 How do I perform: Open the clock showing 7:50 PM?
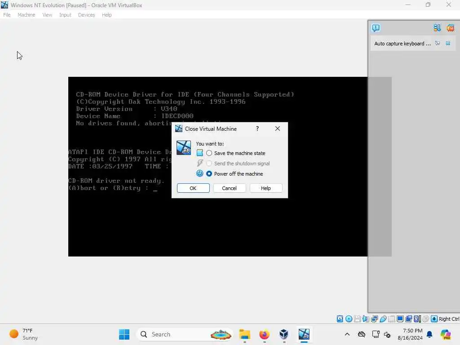tap(410, 334)
